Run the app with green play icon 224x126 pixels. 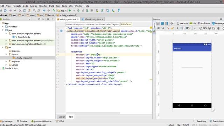tap(70, 10)
